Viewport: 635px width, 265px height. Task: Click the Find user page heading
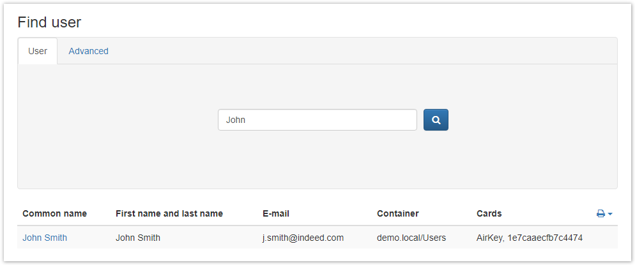coord(49,22)
